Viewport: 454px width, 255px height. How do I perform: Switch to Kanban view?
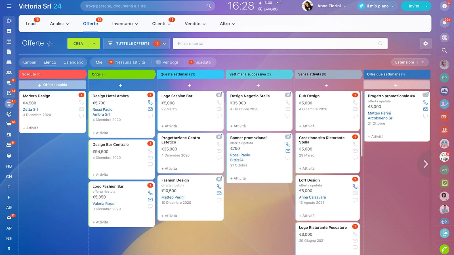[x=29, y=62]
